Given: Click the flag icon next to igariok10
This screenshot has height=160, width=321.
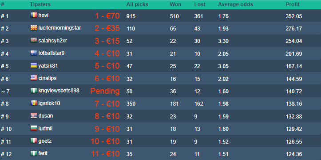Looking at the screenshot, I should point(34,103).
